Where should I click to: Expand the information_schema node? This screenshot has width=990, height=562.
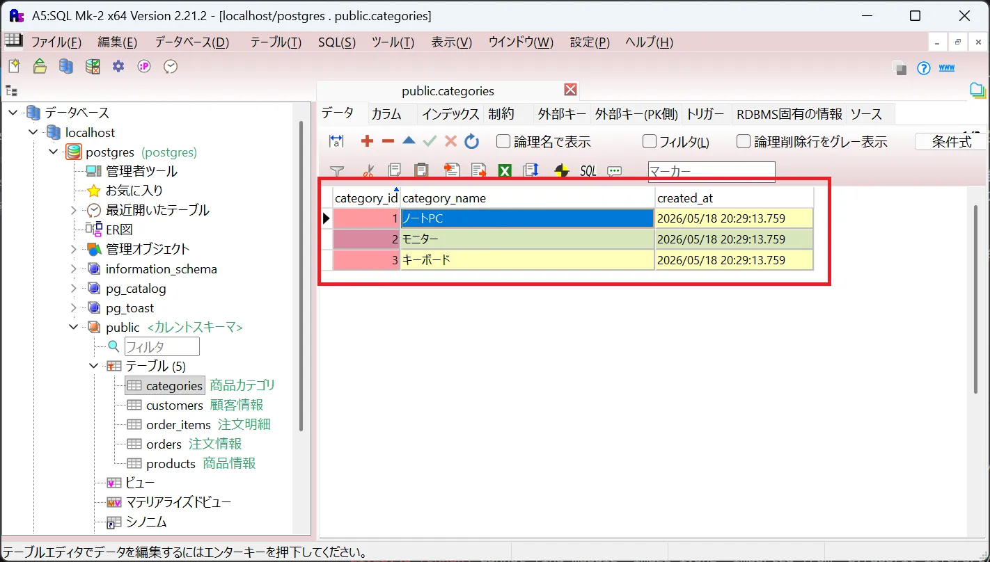click(74, 268)
